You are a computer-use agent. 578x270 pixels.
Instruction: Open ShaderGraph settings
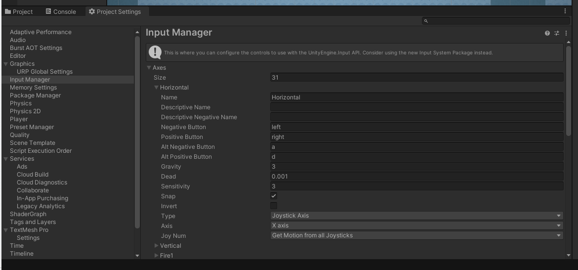(x=28, y=214)
